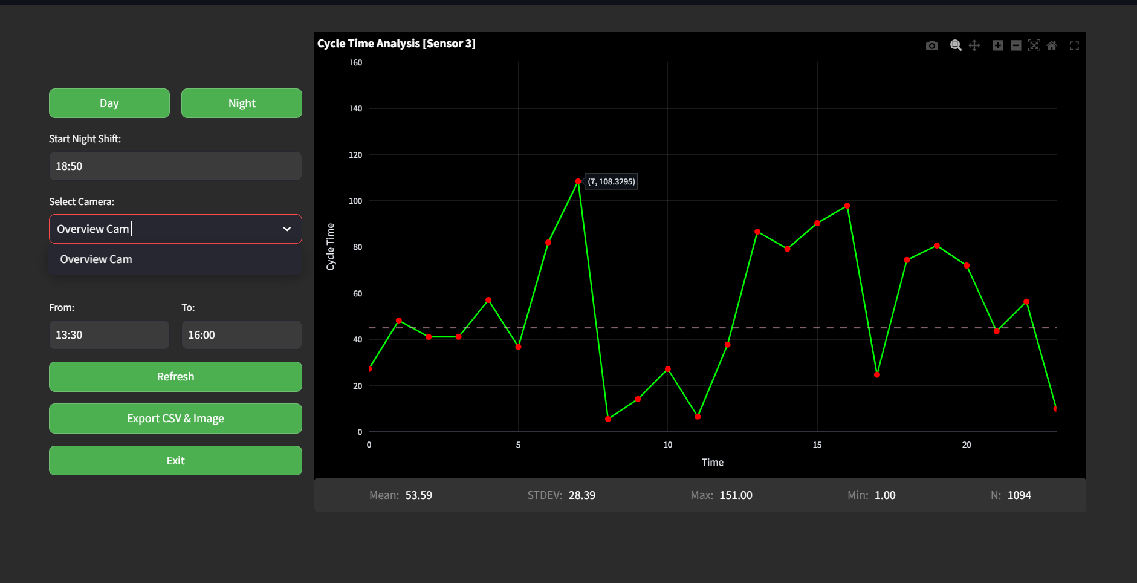The width and height of the screenshot is (1137, 583).
Task: Zoom out using the minus icon
Action: [x=1016, y=45]
